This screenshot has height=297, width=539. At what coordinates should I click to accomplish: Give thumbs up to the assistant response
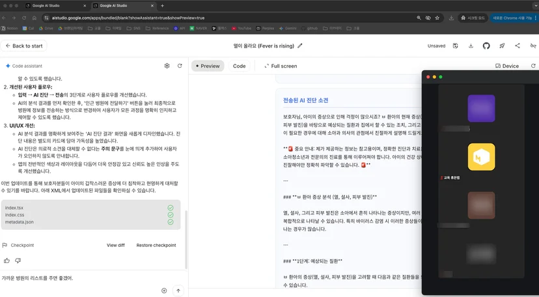pos(7,261)
